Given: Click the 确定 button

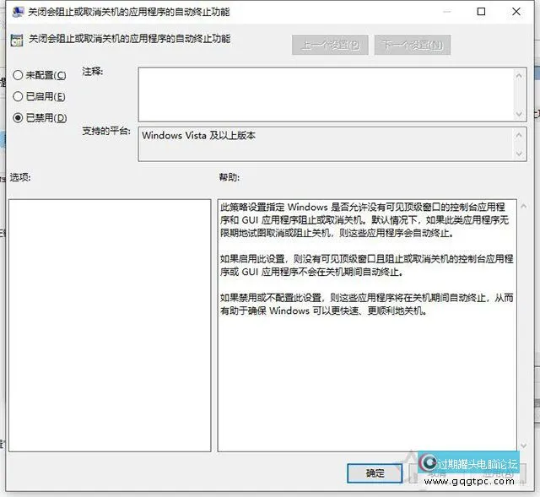Looking at the screenshot, I should (375, 473).
